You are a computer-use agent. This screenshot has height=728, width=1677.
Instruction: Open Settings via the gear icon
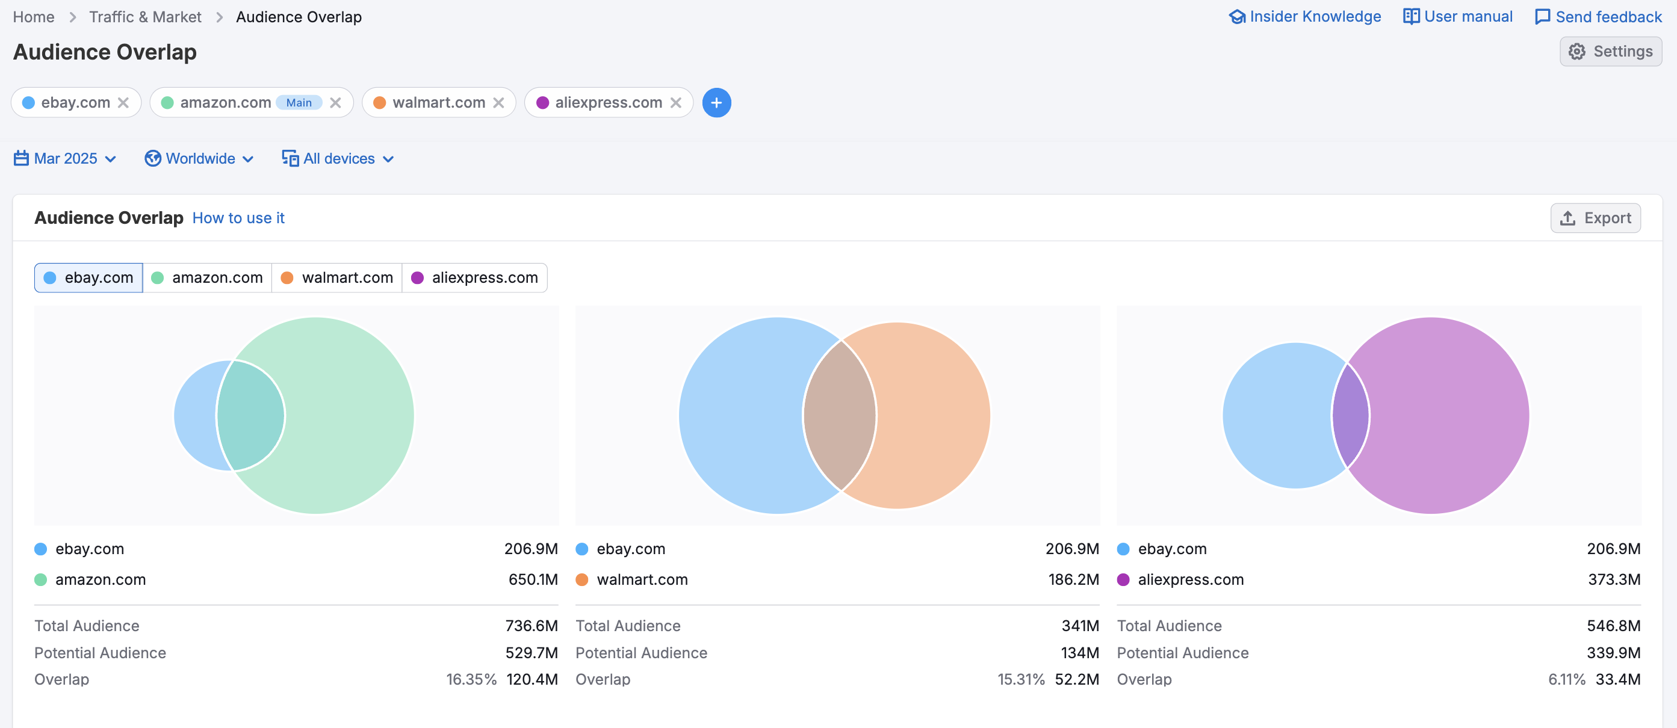[1578, 51]
